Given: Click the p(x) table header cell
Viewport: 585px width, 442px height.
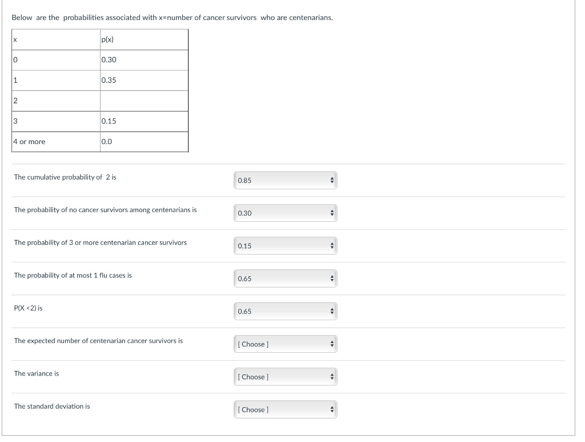Looking at the screenshot, I should [x=144, y=39].
